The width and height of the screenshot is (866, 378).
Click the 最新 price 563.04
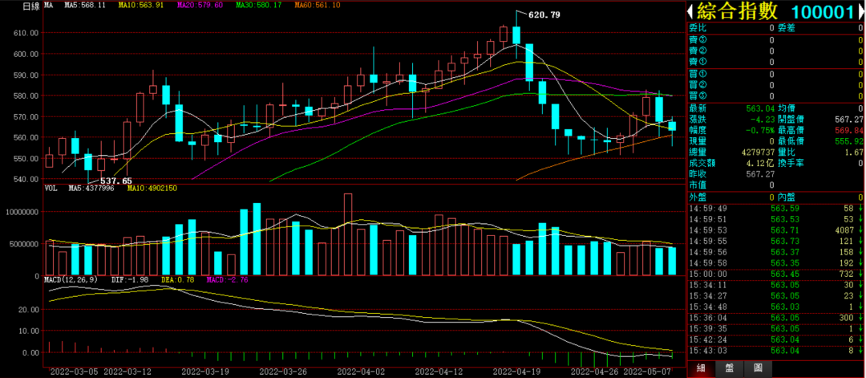pyautogui.click(x=760, y=108)
